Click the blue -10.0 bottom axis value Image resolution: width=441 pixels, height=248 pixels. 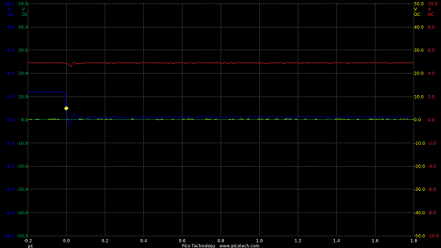click(9, 236)
